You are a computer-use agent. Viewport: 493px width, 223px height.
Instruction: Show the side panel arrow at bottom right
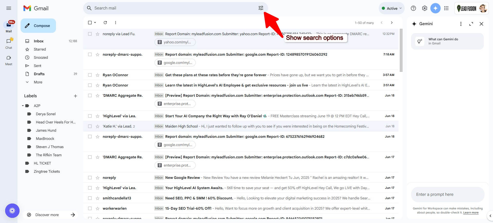pos(490,216)
